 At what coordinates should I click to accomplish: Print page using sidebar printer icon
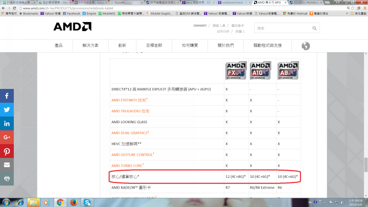pyautogui.click(x=7, y=178)
